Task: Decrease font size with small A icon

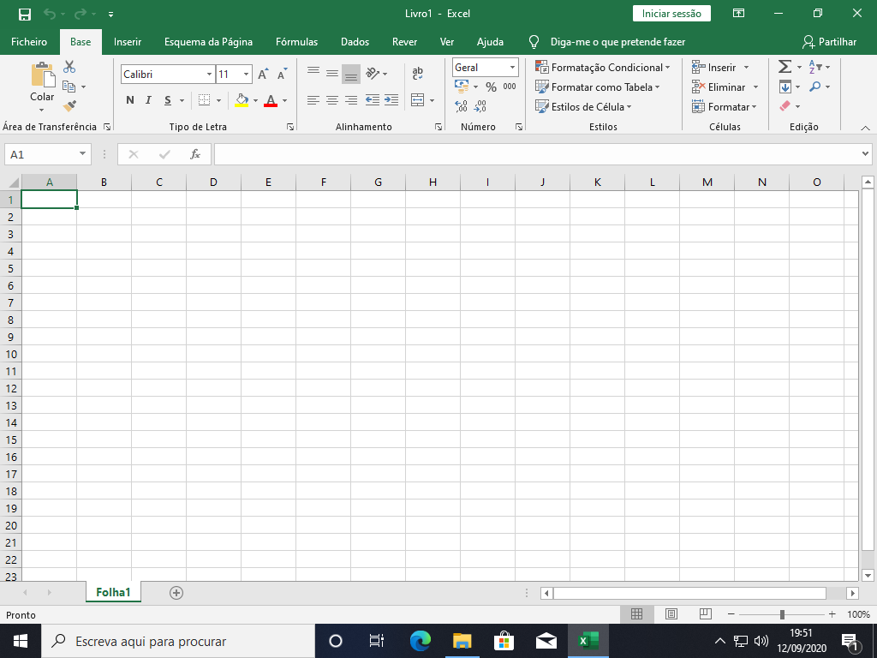Action: tap(282, 74)
